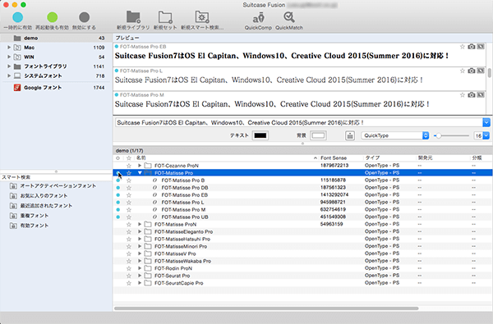Click the お気に入りのフォント smart search icon

[x=13, y=196]
